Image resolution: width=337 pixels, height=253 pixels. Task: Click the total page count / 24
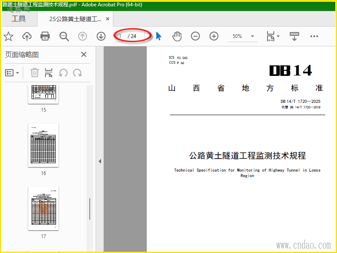(x=132, y=36)
